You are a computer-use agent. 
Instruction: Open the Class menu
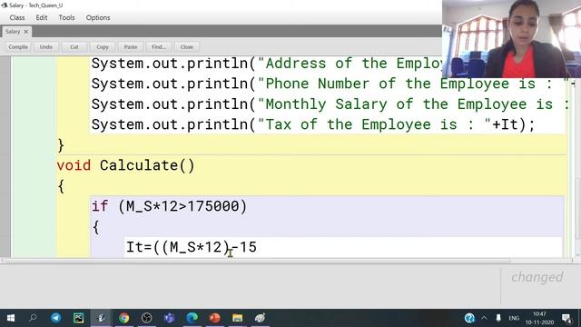[17, 18]
